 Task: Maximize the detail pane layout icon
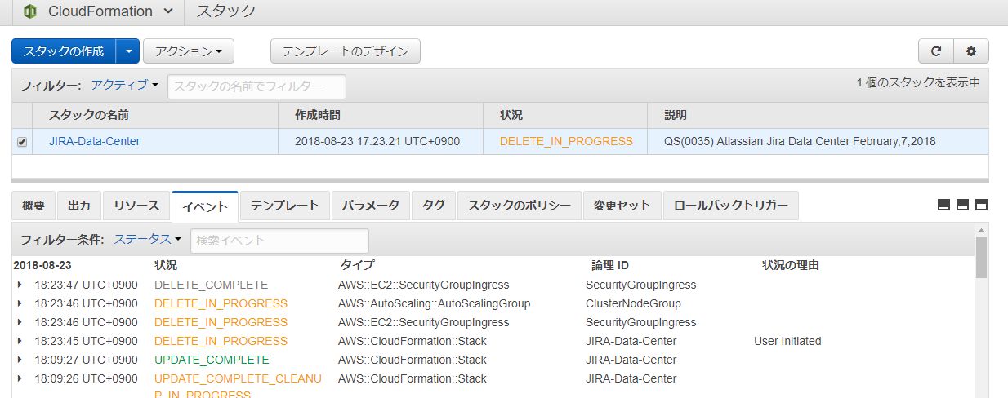pos(982,205)
